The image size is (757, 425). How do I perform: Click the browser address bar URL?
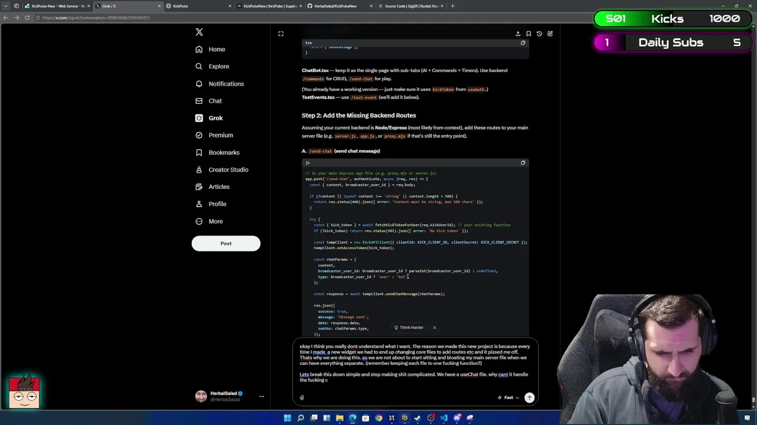coord(96,18)
